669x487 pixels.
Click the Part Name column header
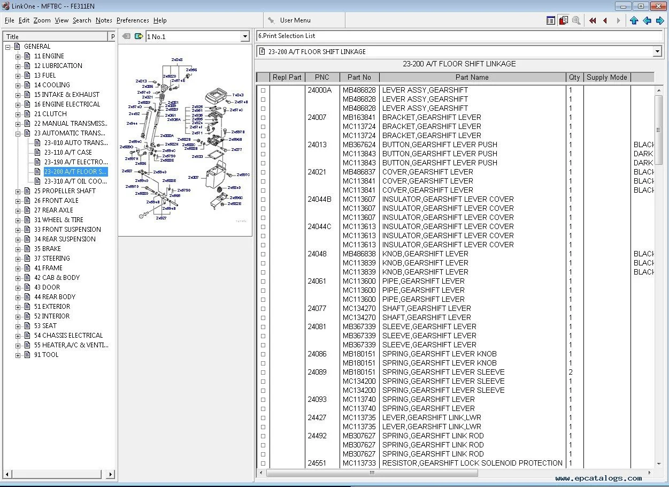tap(472, 77)
